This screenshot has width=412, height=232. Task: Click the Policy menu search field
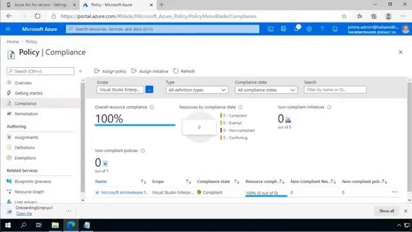(41, 72)
